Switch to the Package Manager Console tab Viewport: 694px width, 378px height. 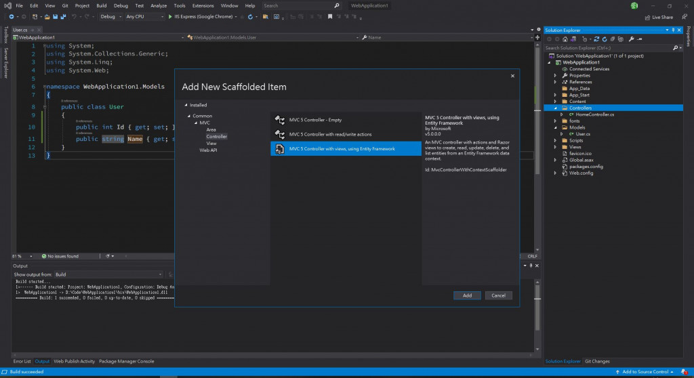(127, 362)
